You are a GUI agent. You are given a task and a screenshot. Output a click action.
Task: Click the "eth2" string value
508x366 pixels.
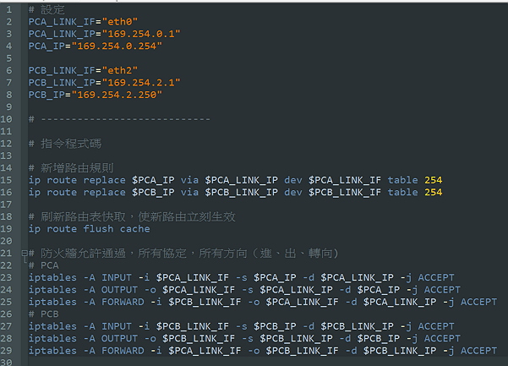click(x=120, y=70)
